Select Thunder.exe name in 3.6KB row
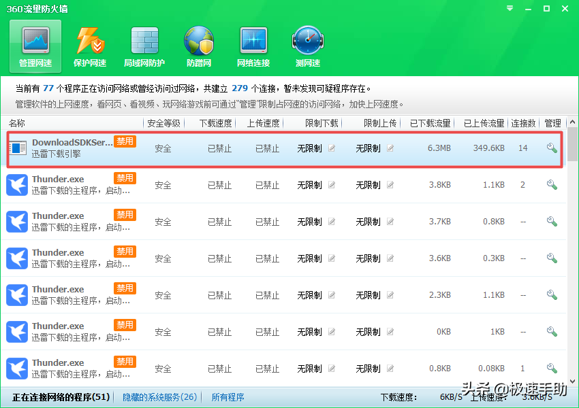This screenshot has width=579, height=408. click(58, 252)
